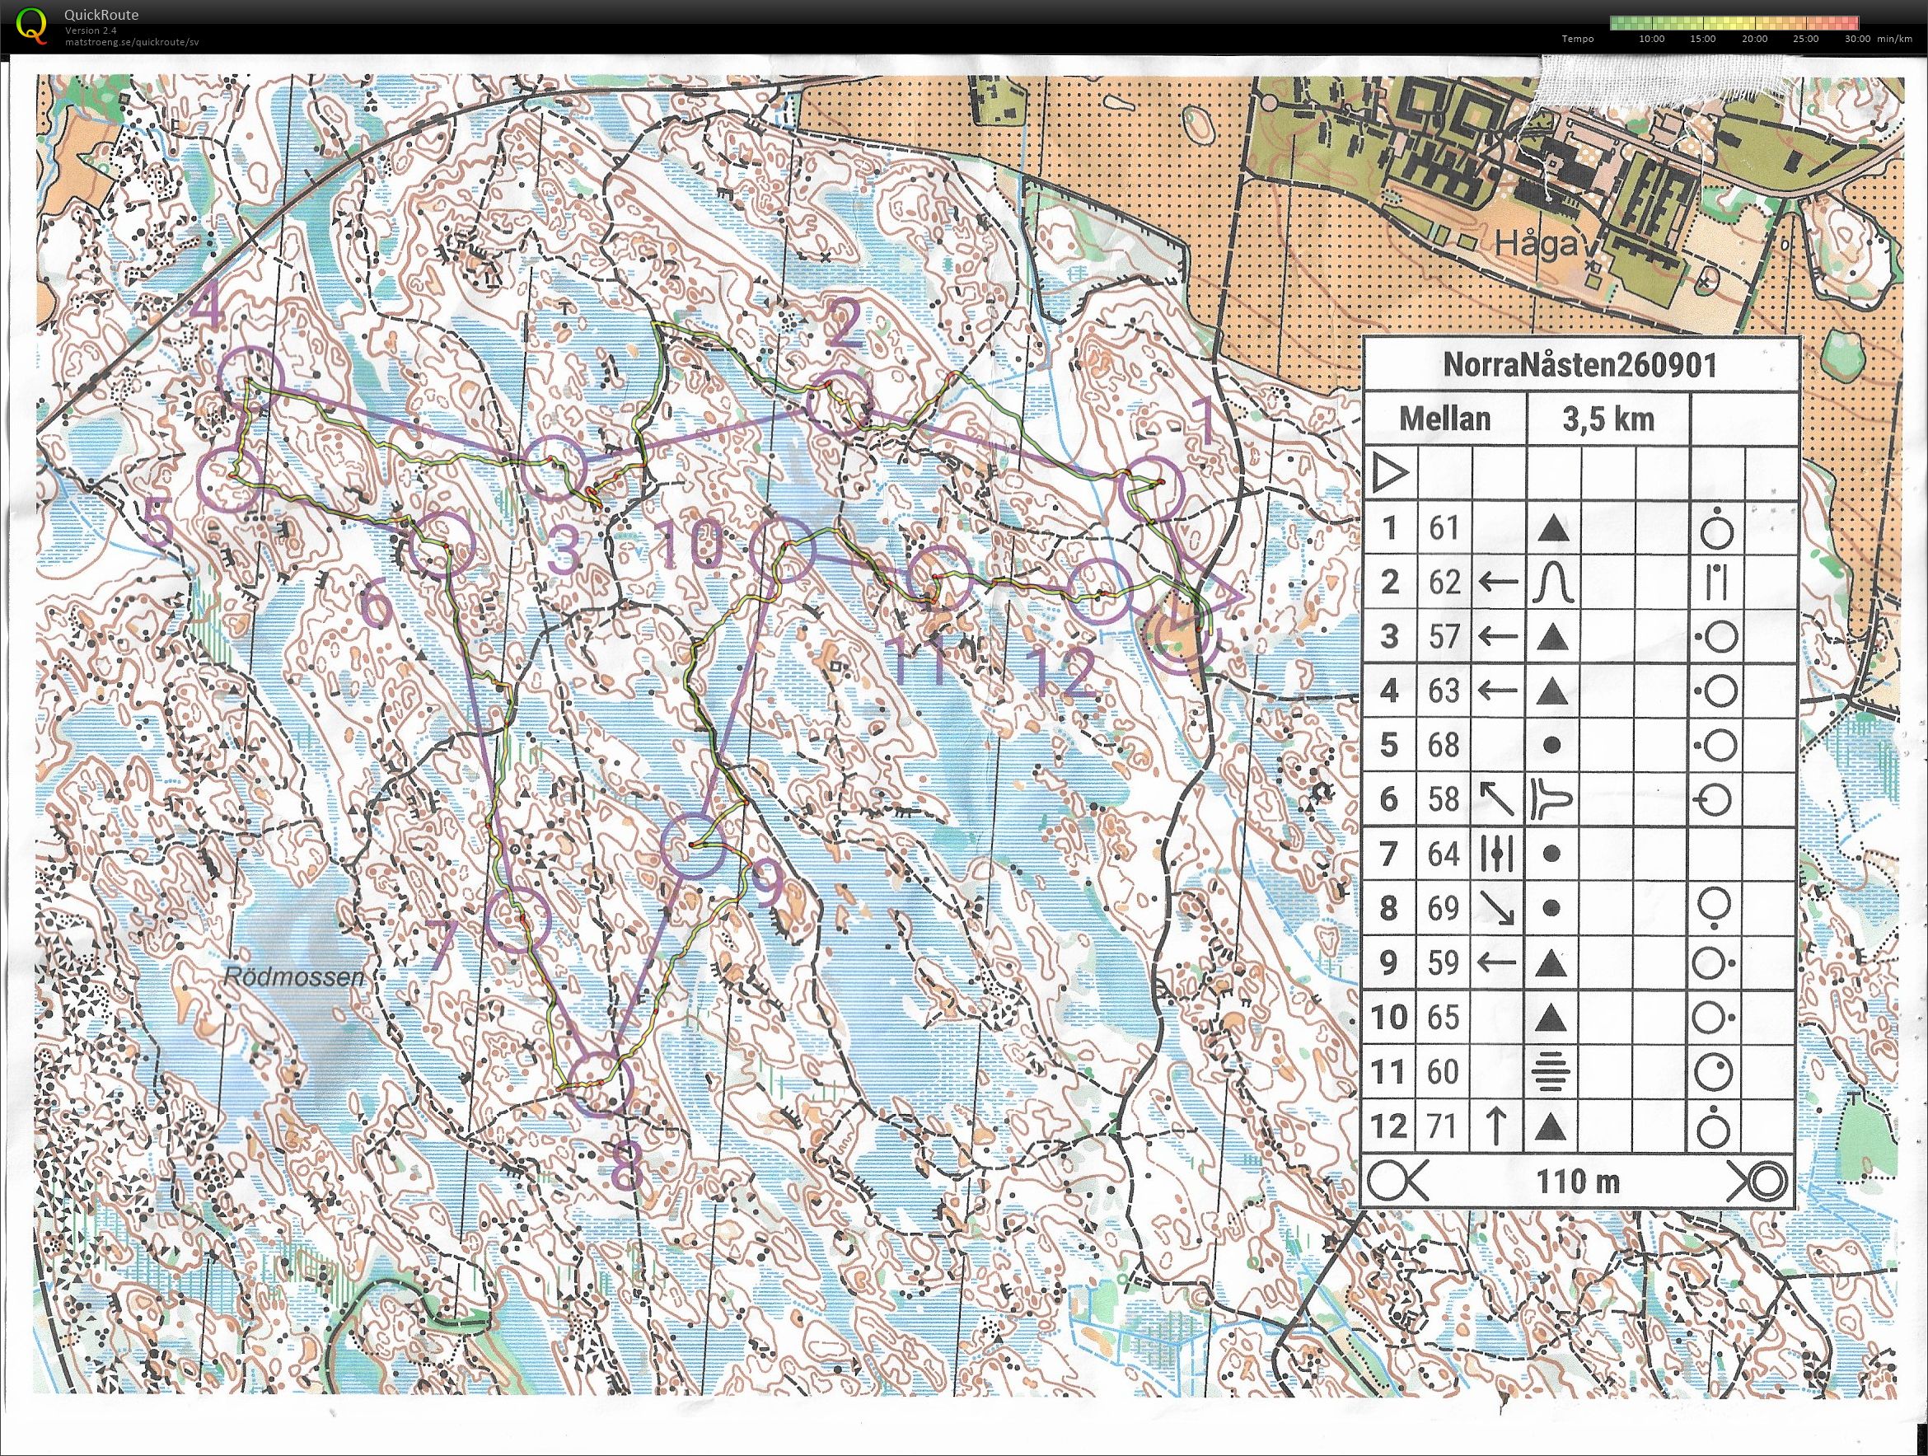Select the between-marks symbol in row 7 code 64
Screen dimensions: 1928x1456
point(1498,854)
